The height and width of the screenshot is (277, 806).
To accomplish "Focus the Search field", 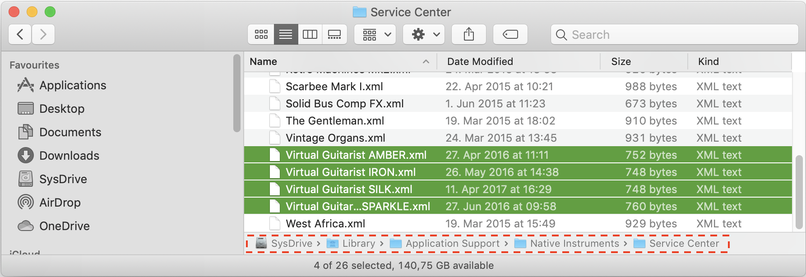I will 674,34.
